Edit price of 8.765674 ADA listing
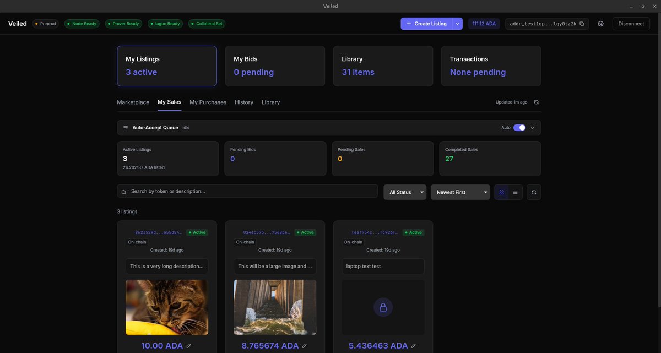Image resolution: width=661 pixels, height=353 pixels. point(305,346)
